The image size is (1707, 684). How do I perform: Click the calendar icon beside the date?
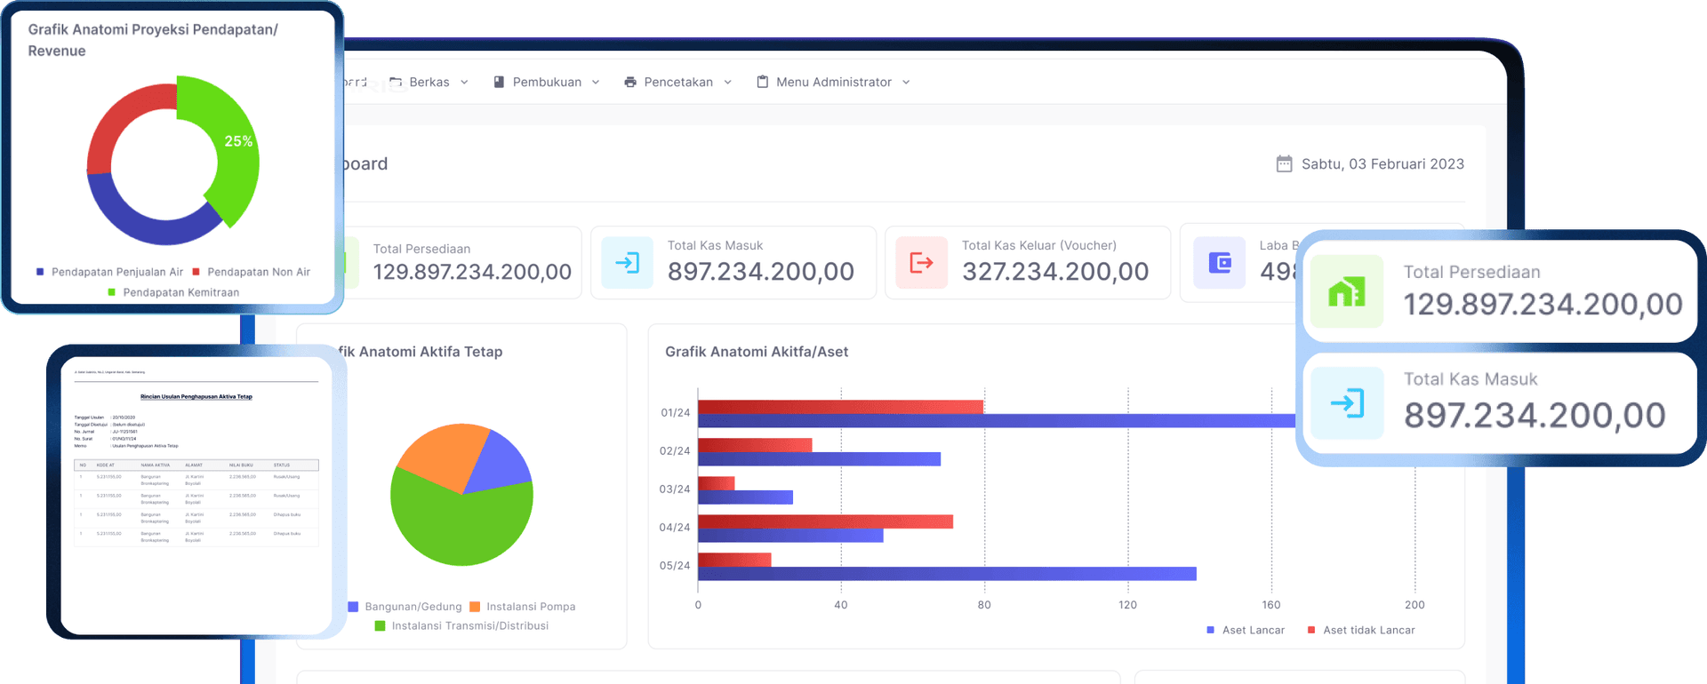[x=1284, y=163]
